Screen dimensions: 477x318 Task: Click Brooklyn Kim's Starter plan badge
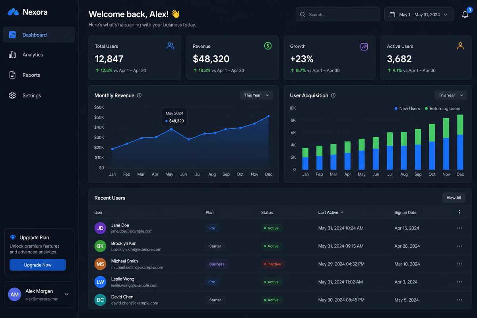coord(215,246)
